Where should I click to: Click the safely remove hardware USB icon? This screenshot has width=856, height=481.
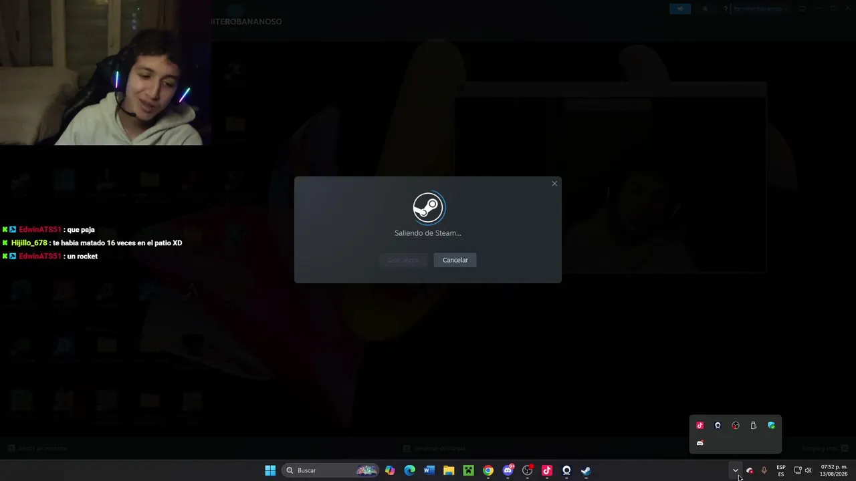click(x=754, y=426)
